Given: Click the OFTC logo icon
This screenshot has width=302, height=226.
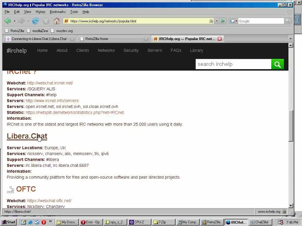Looking at the screenshot, I should coord(10,190).
